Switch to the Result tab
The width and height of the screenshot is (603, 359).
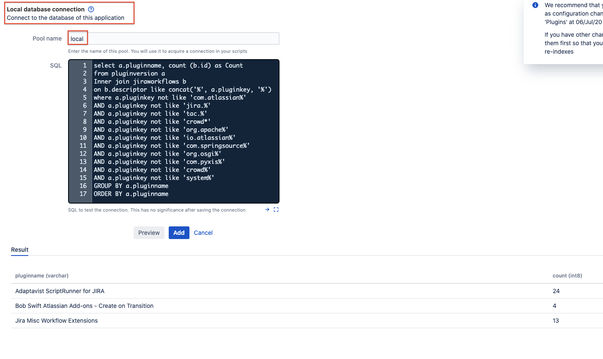tap(19, 250)
